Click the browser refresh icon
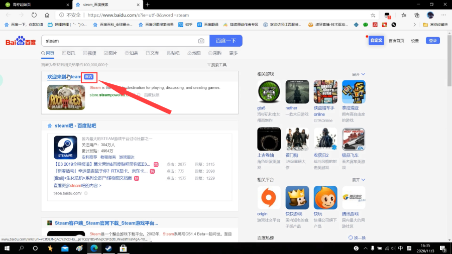The width and height of the screenshot is (452, 254). point(34,15)
